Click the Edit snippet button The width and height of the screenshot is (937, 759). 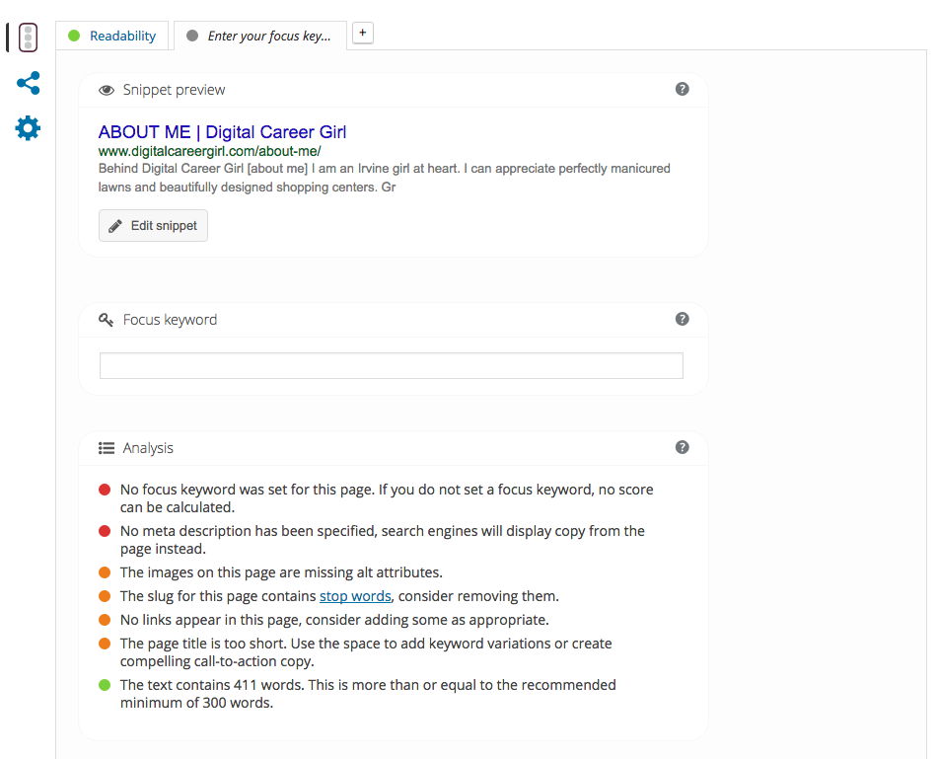(x=153, y=225)
